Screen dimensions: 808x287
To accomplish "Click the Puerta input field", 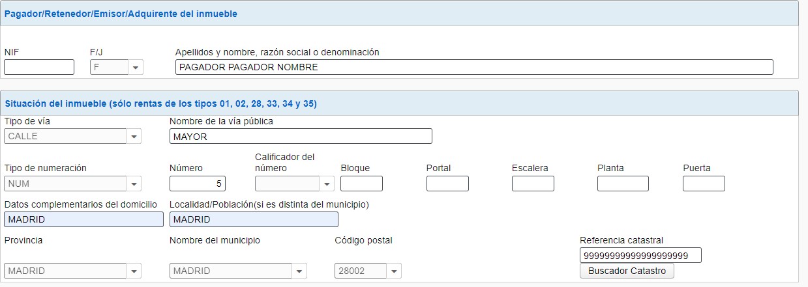I will pyautogui.click(x=704, y=184).
